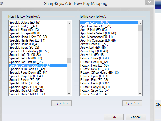Select F-Lock: Print (E0_58)

[x=109, y=80]
